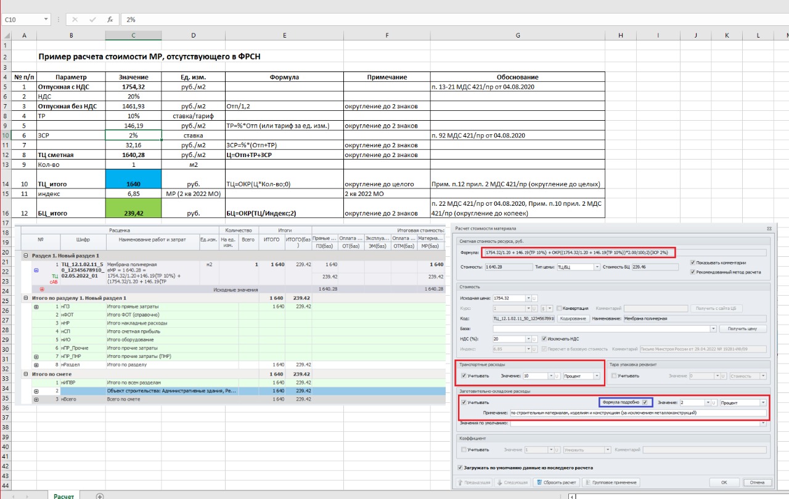Click the Enter checkmark icon in formula bar

[92, 20]
